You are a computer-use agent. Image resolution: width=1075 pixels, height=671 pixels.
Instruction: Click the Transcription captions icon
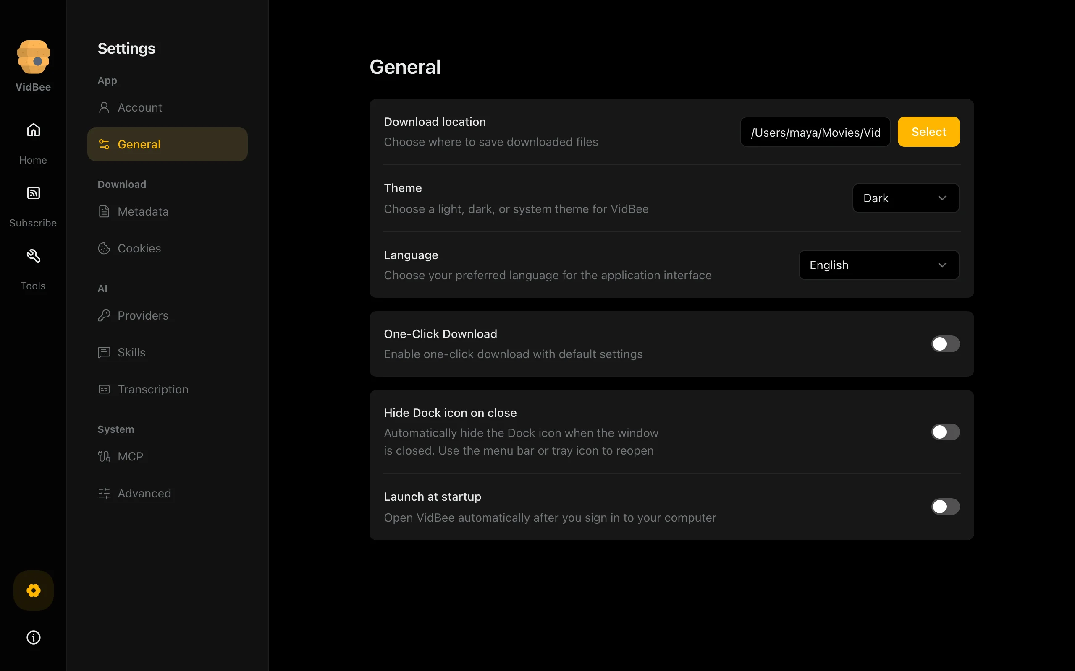click(104, 389)
